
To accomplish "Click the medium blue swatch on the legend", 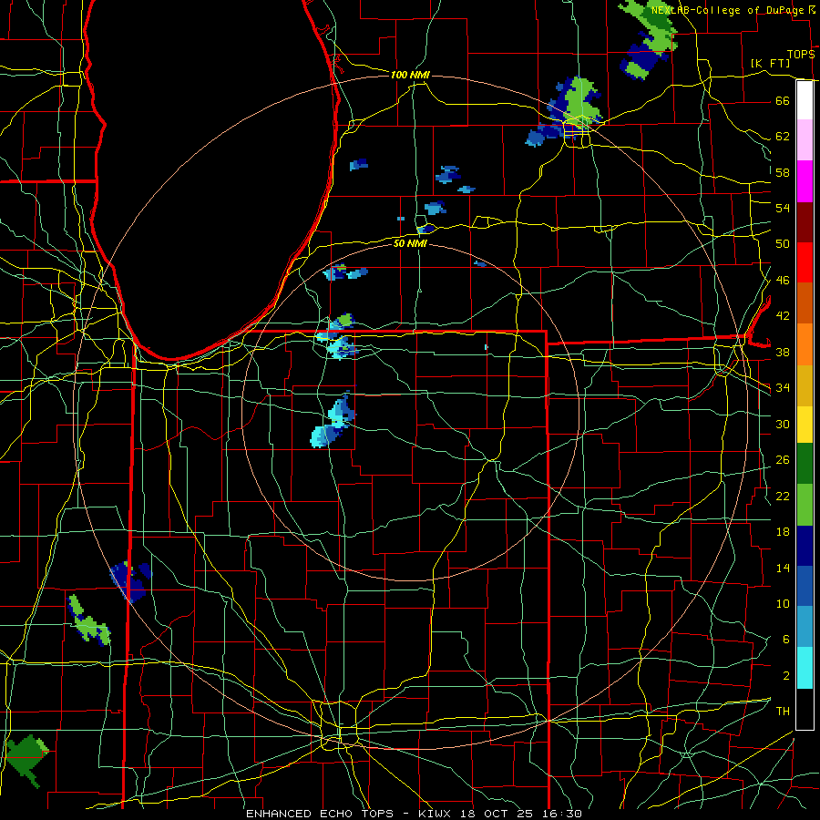I will 805,586.
